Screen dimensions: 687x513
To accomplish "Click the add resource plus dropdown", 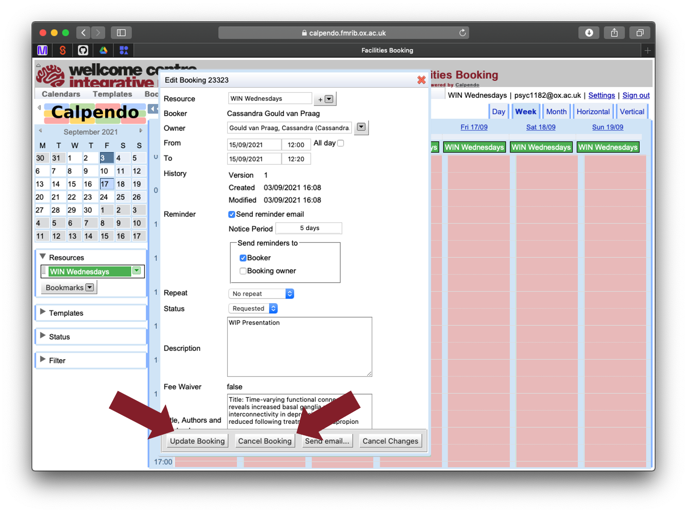I will coord(325,99).
